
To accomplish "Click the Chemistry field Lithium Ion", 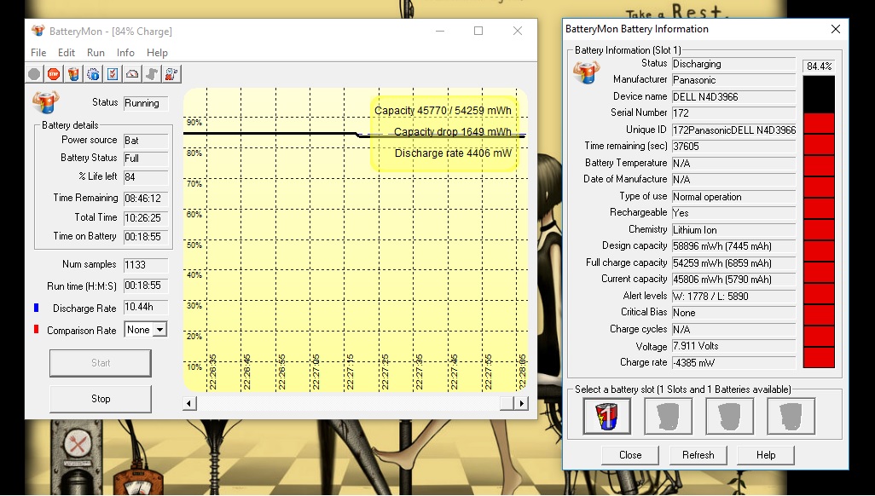I will (x=733, y=230).
